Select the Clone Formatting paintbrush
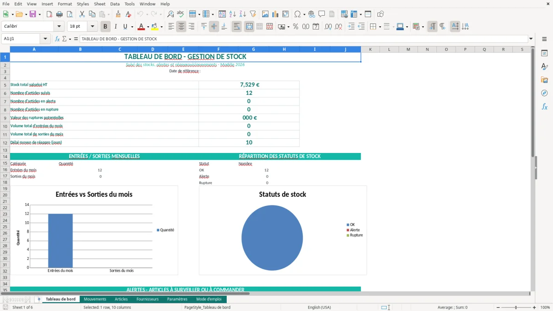The width and height of the screenshot is (553, 311). coord(118,14)
